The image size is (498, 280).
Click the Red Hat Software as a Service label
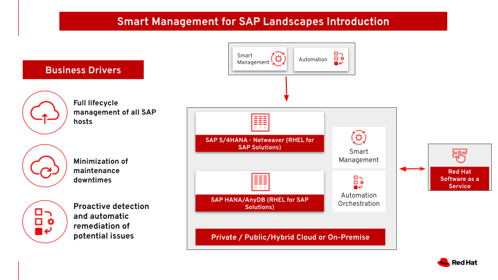(460, 179)
